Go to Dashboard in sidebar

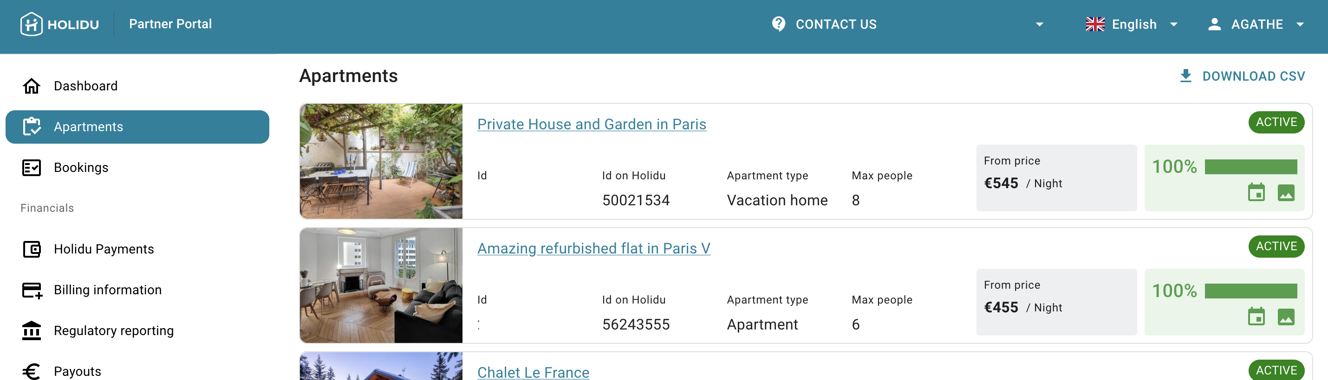pos(85,86)
